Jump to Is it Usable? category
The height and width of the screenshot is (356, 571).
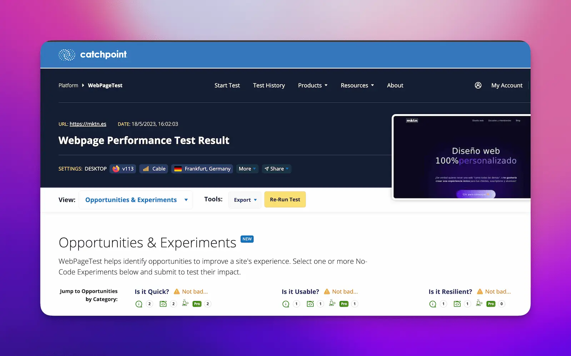[300, 291]
